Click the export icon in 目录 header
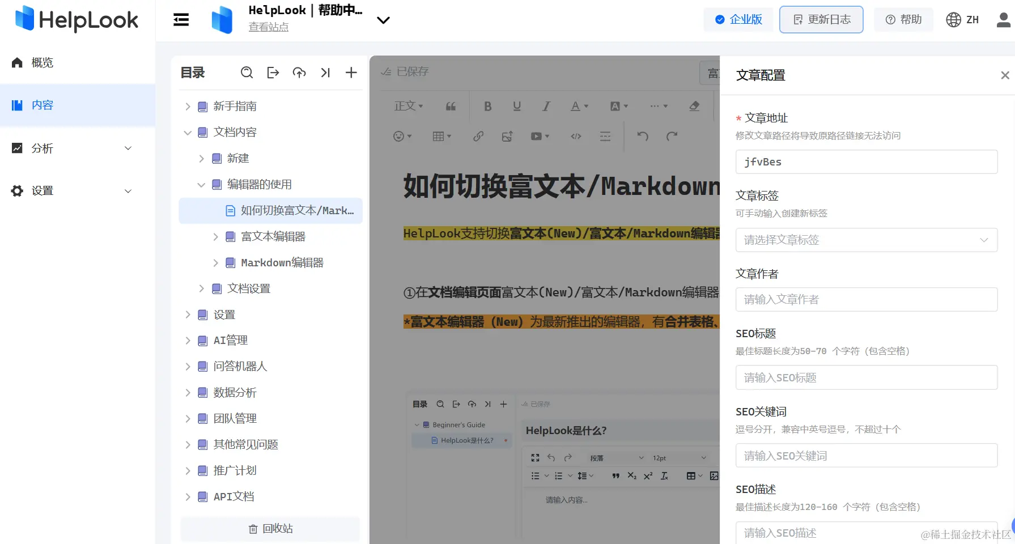Viewport: 1015px width, 544px height. (x=273, y=73)
